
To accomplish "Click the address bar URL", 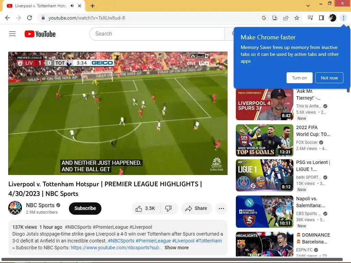I will tap(87, 18).
